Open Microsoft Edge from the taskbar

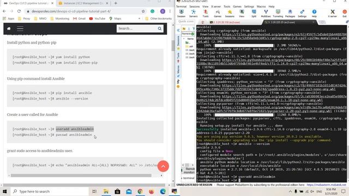click(x=163, y=191)
